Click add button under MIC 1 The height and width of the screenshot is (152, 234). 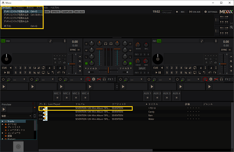(x=57, y=98)
